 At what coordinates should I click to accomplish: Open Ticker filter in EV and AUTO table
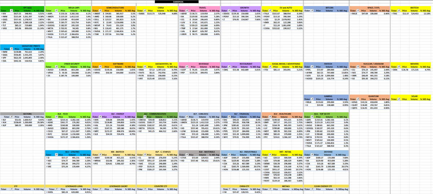(x=270, y=11)
